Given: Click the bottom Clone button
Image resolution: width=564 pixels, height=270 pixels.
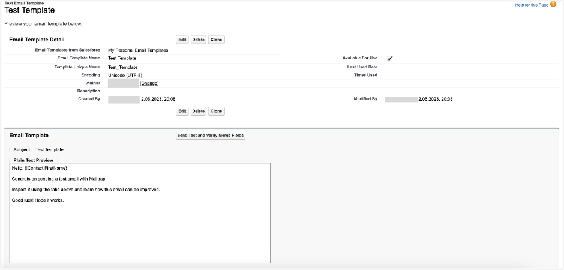Looking at the screenshot, I should tap(216, 112).
